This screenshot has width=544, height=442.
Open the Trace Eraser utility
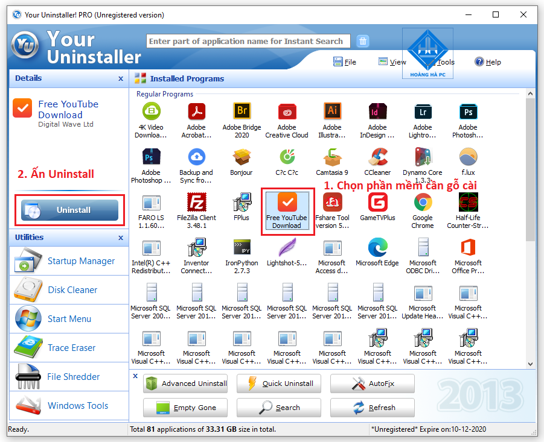65,347
